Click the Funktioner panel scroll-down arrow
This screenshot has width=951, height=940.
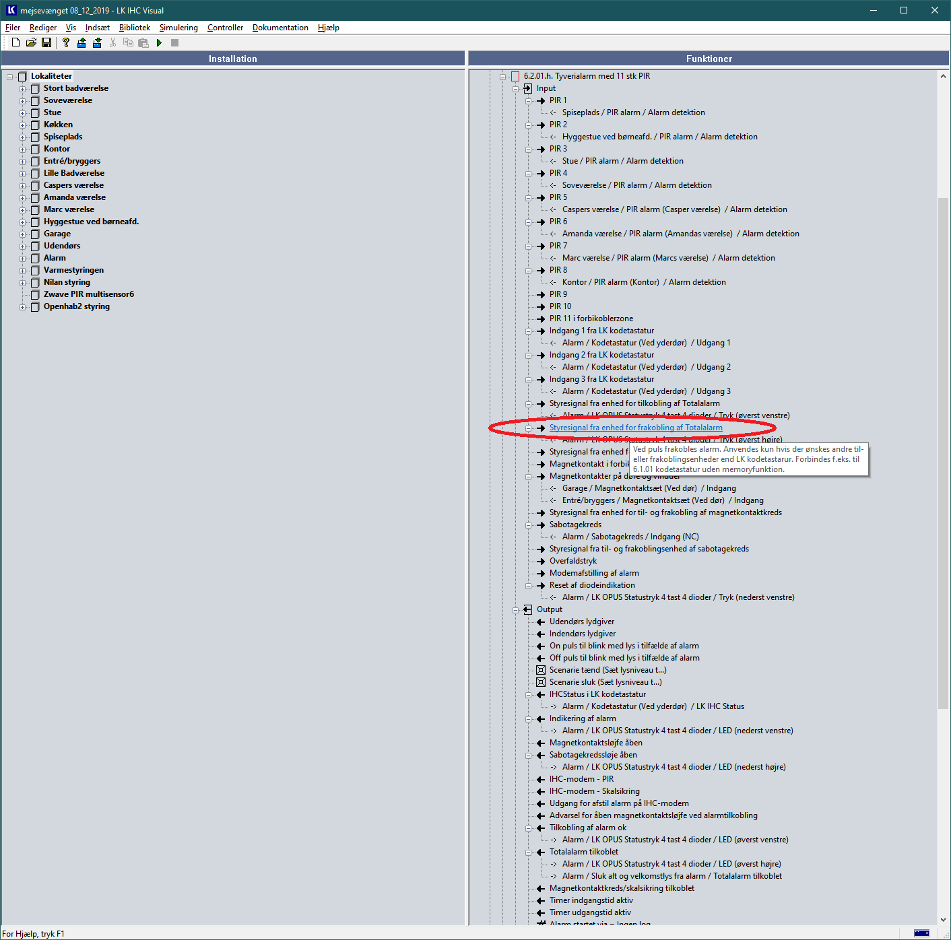(943, 920)
